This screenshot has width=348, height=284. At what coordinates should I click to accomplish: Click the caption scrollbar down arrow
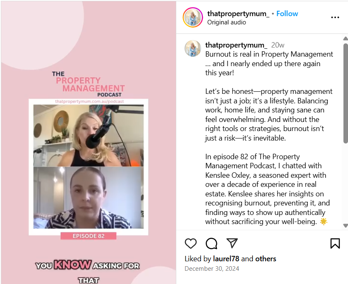(x=346, y=226)
